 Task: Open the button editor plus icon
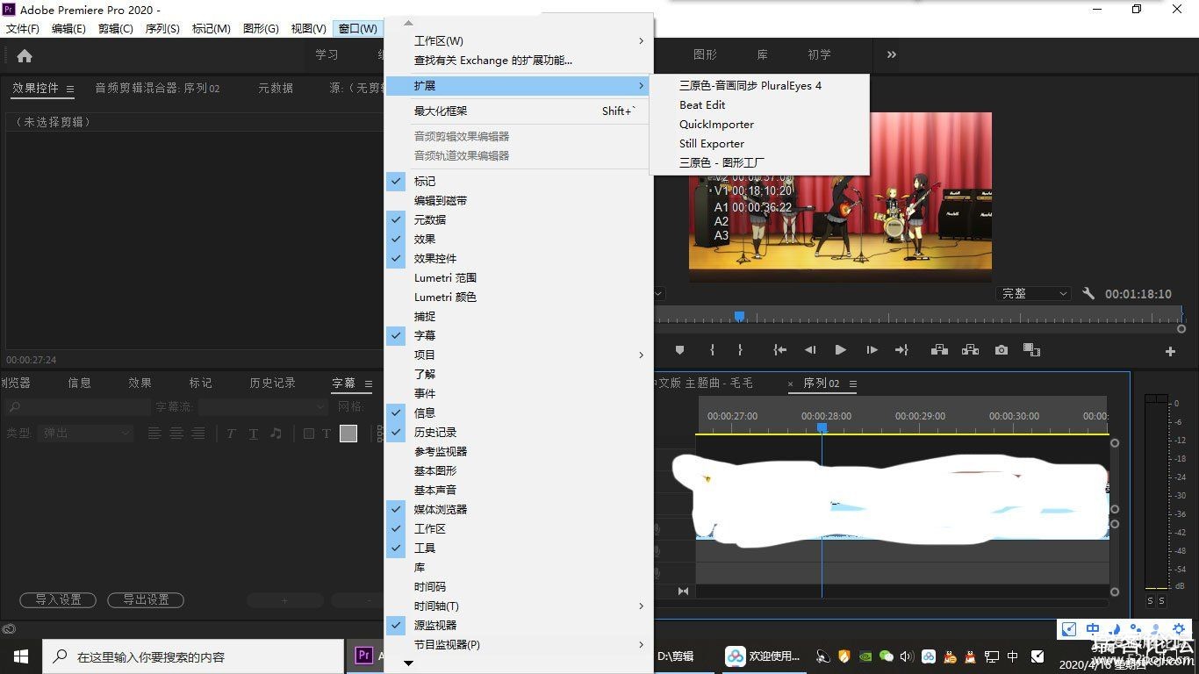[1170, 351]
